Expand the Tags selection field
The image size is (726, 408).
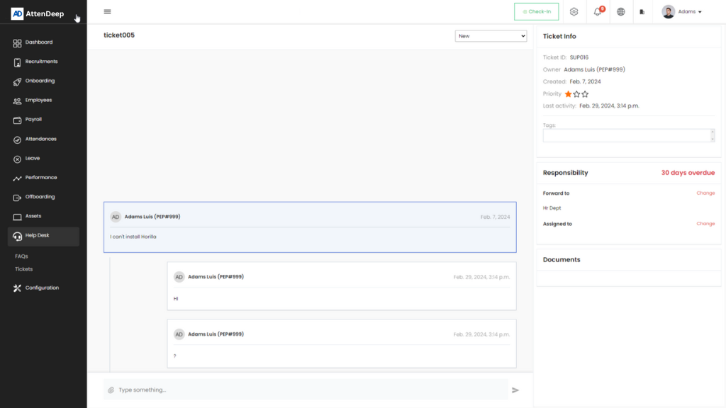click(628, 135)
